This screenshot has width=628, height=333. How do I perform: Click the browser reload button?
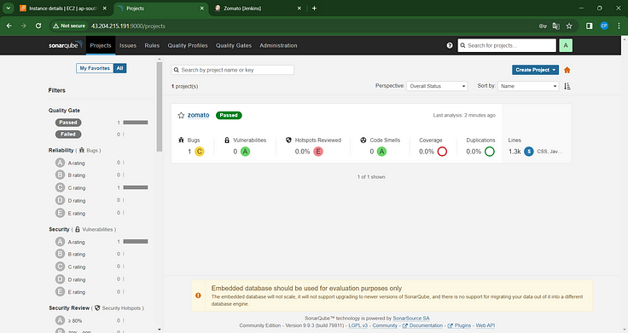tap(38, 26)
